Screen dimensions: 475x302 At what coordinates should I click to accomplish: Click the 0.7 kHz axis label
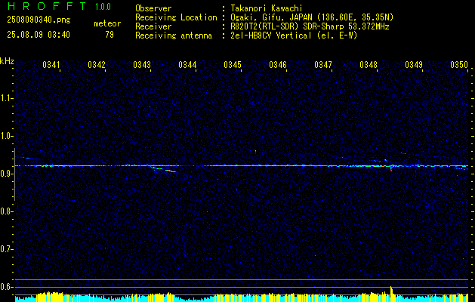pyautogui.click(x=5, y=250)
